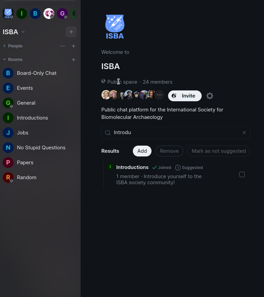Start a chat with the People plus icon

point(74,46)
